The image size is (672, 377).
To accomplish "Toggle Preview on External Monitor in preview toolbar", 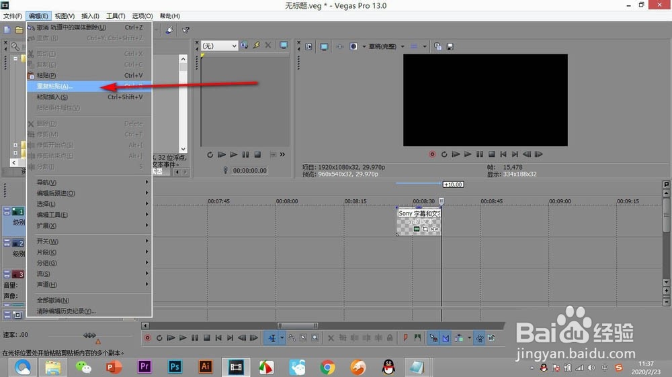I will point(324,46).
